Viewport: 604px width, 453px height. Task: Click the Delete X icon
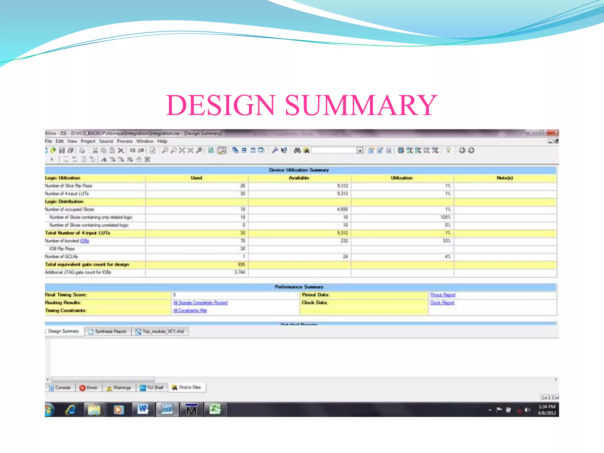coord(121,150)
